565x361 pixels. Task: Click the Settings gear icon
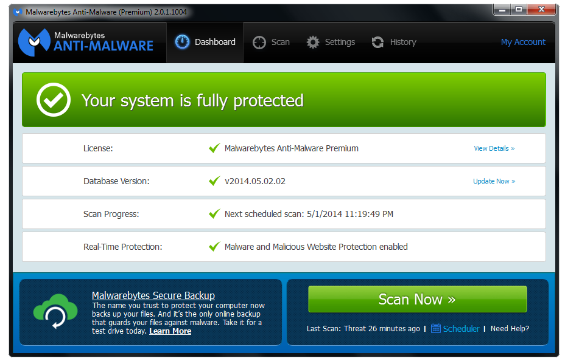click(313, 43)
